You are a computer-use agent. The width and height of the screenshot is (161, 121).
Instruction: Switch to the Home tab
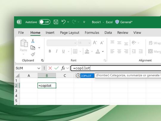(x=35, y=33)
